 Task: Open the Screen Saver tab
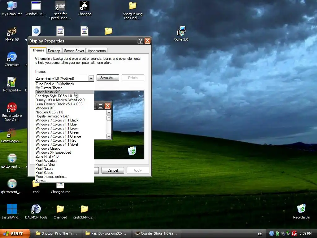tap(74, 51)
